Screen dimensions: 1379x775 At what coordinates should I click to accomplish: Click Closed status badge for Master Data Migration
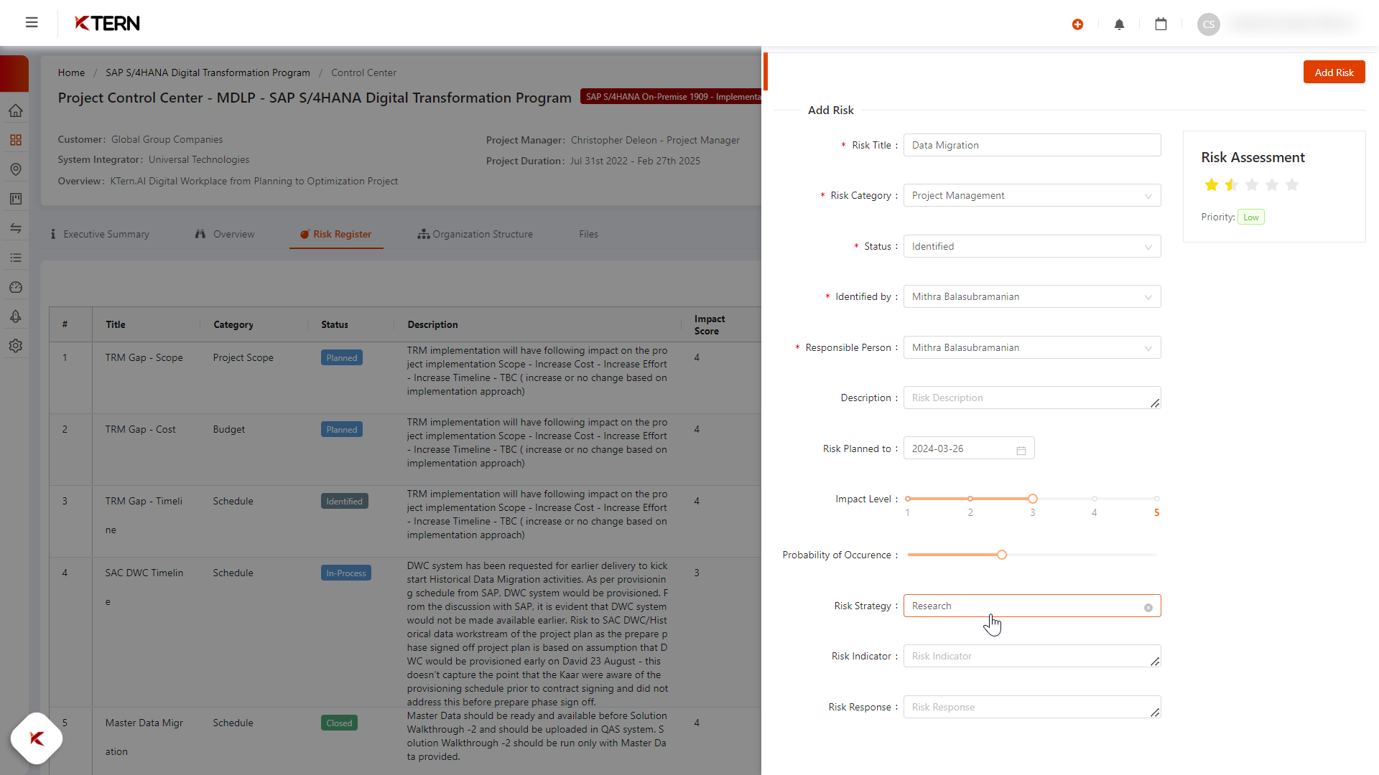(x=339, y=724)
